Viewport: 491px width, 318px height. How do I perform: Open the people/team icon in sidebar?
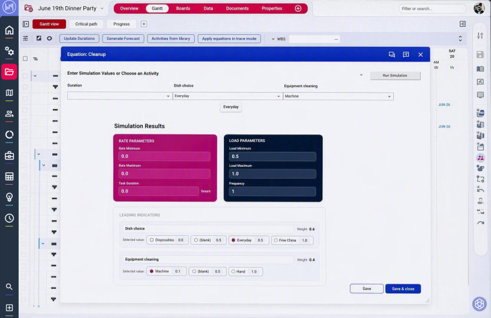(x=9, y=114)
